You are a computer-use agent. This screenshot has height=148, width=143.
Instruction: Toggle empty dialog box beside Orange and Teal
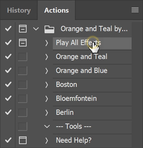[23, 57]
